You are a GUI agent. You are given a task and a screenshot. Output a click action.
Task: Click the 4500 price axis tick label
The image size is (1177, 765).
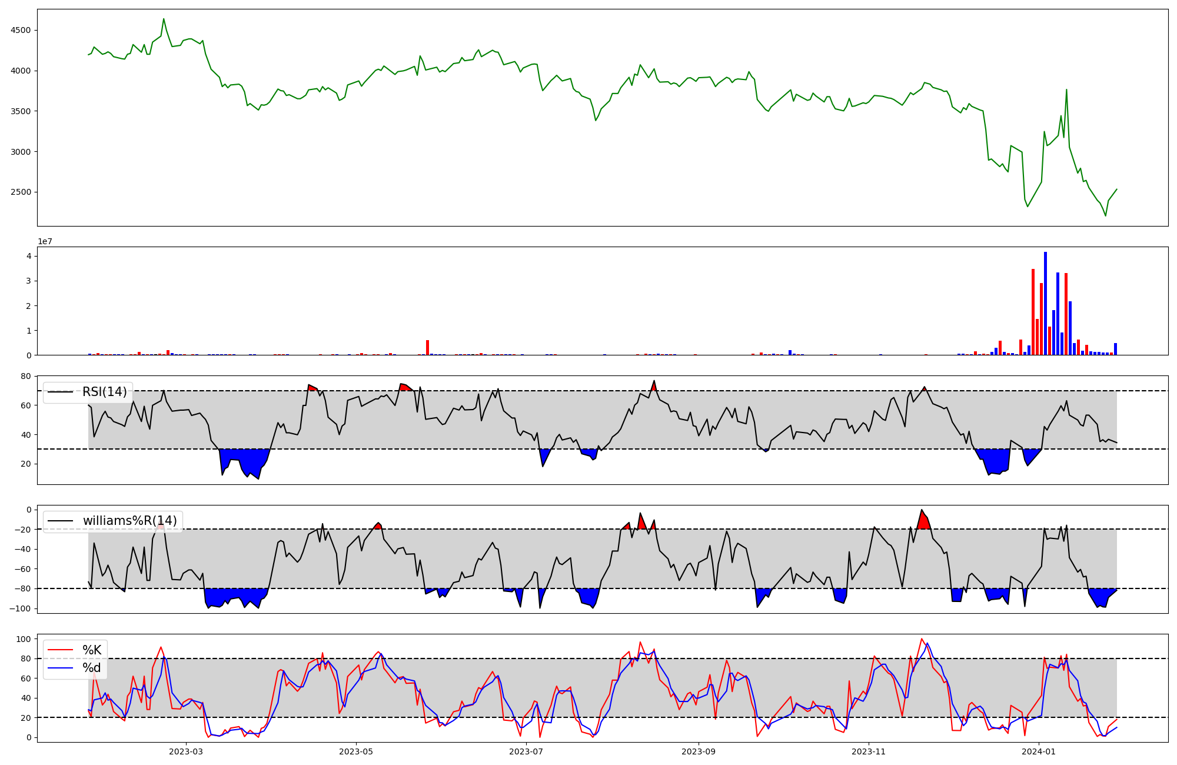pyautogui.click(x=21, y=31)
